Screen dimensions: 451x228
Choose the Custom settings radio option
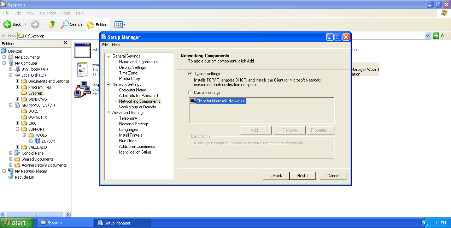[191, 92]
